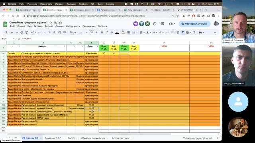
Task: Decrease the font size with minus
Action: tap(86, 33)
